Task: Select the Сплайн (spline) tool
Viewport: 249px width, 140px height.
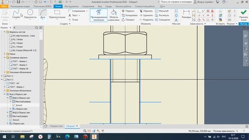Action: [x=16, y=14]
